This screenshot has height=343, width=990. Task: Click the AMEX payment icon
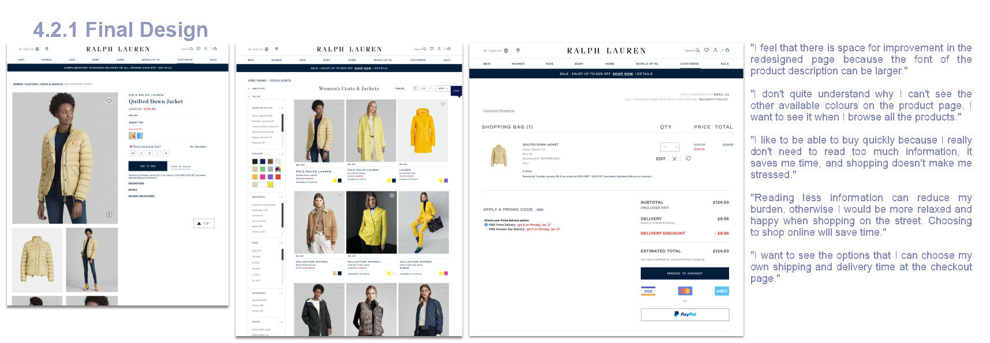click(x=722, y=291)
